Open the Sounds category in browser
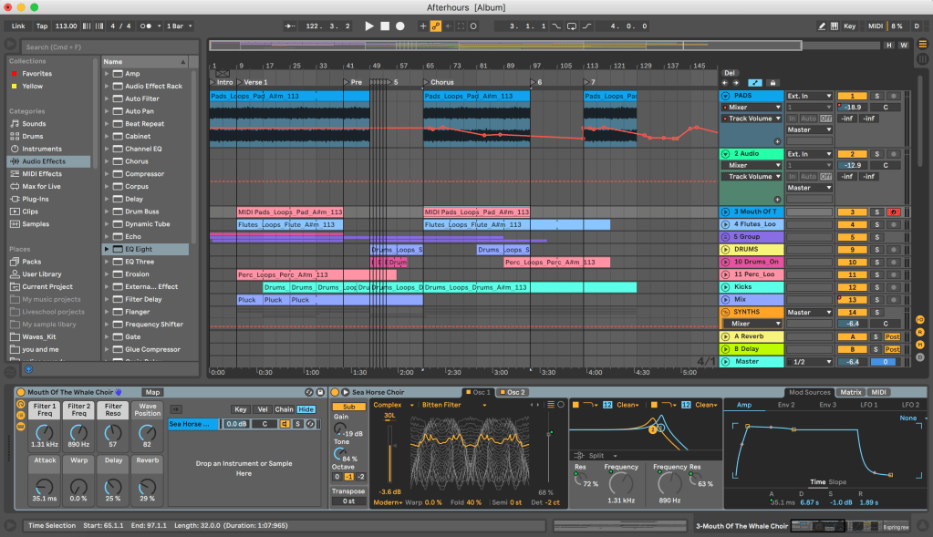The width and height of the screenshot is (933, 537). 34,124
